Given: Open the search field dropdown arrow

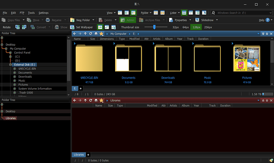Looking at the screenshot, I should point(270,13).
